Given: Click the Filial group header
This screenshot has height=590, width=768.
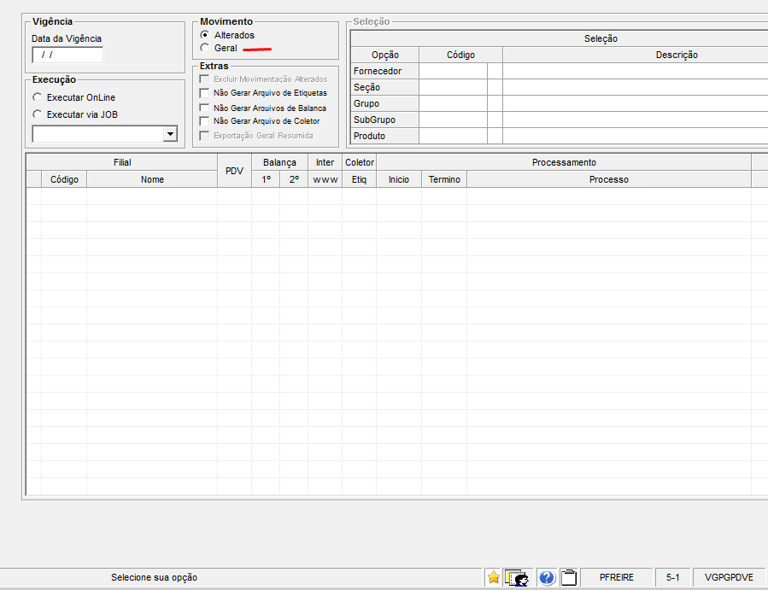Looking at the screenshot, I should 122,162.
